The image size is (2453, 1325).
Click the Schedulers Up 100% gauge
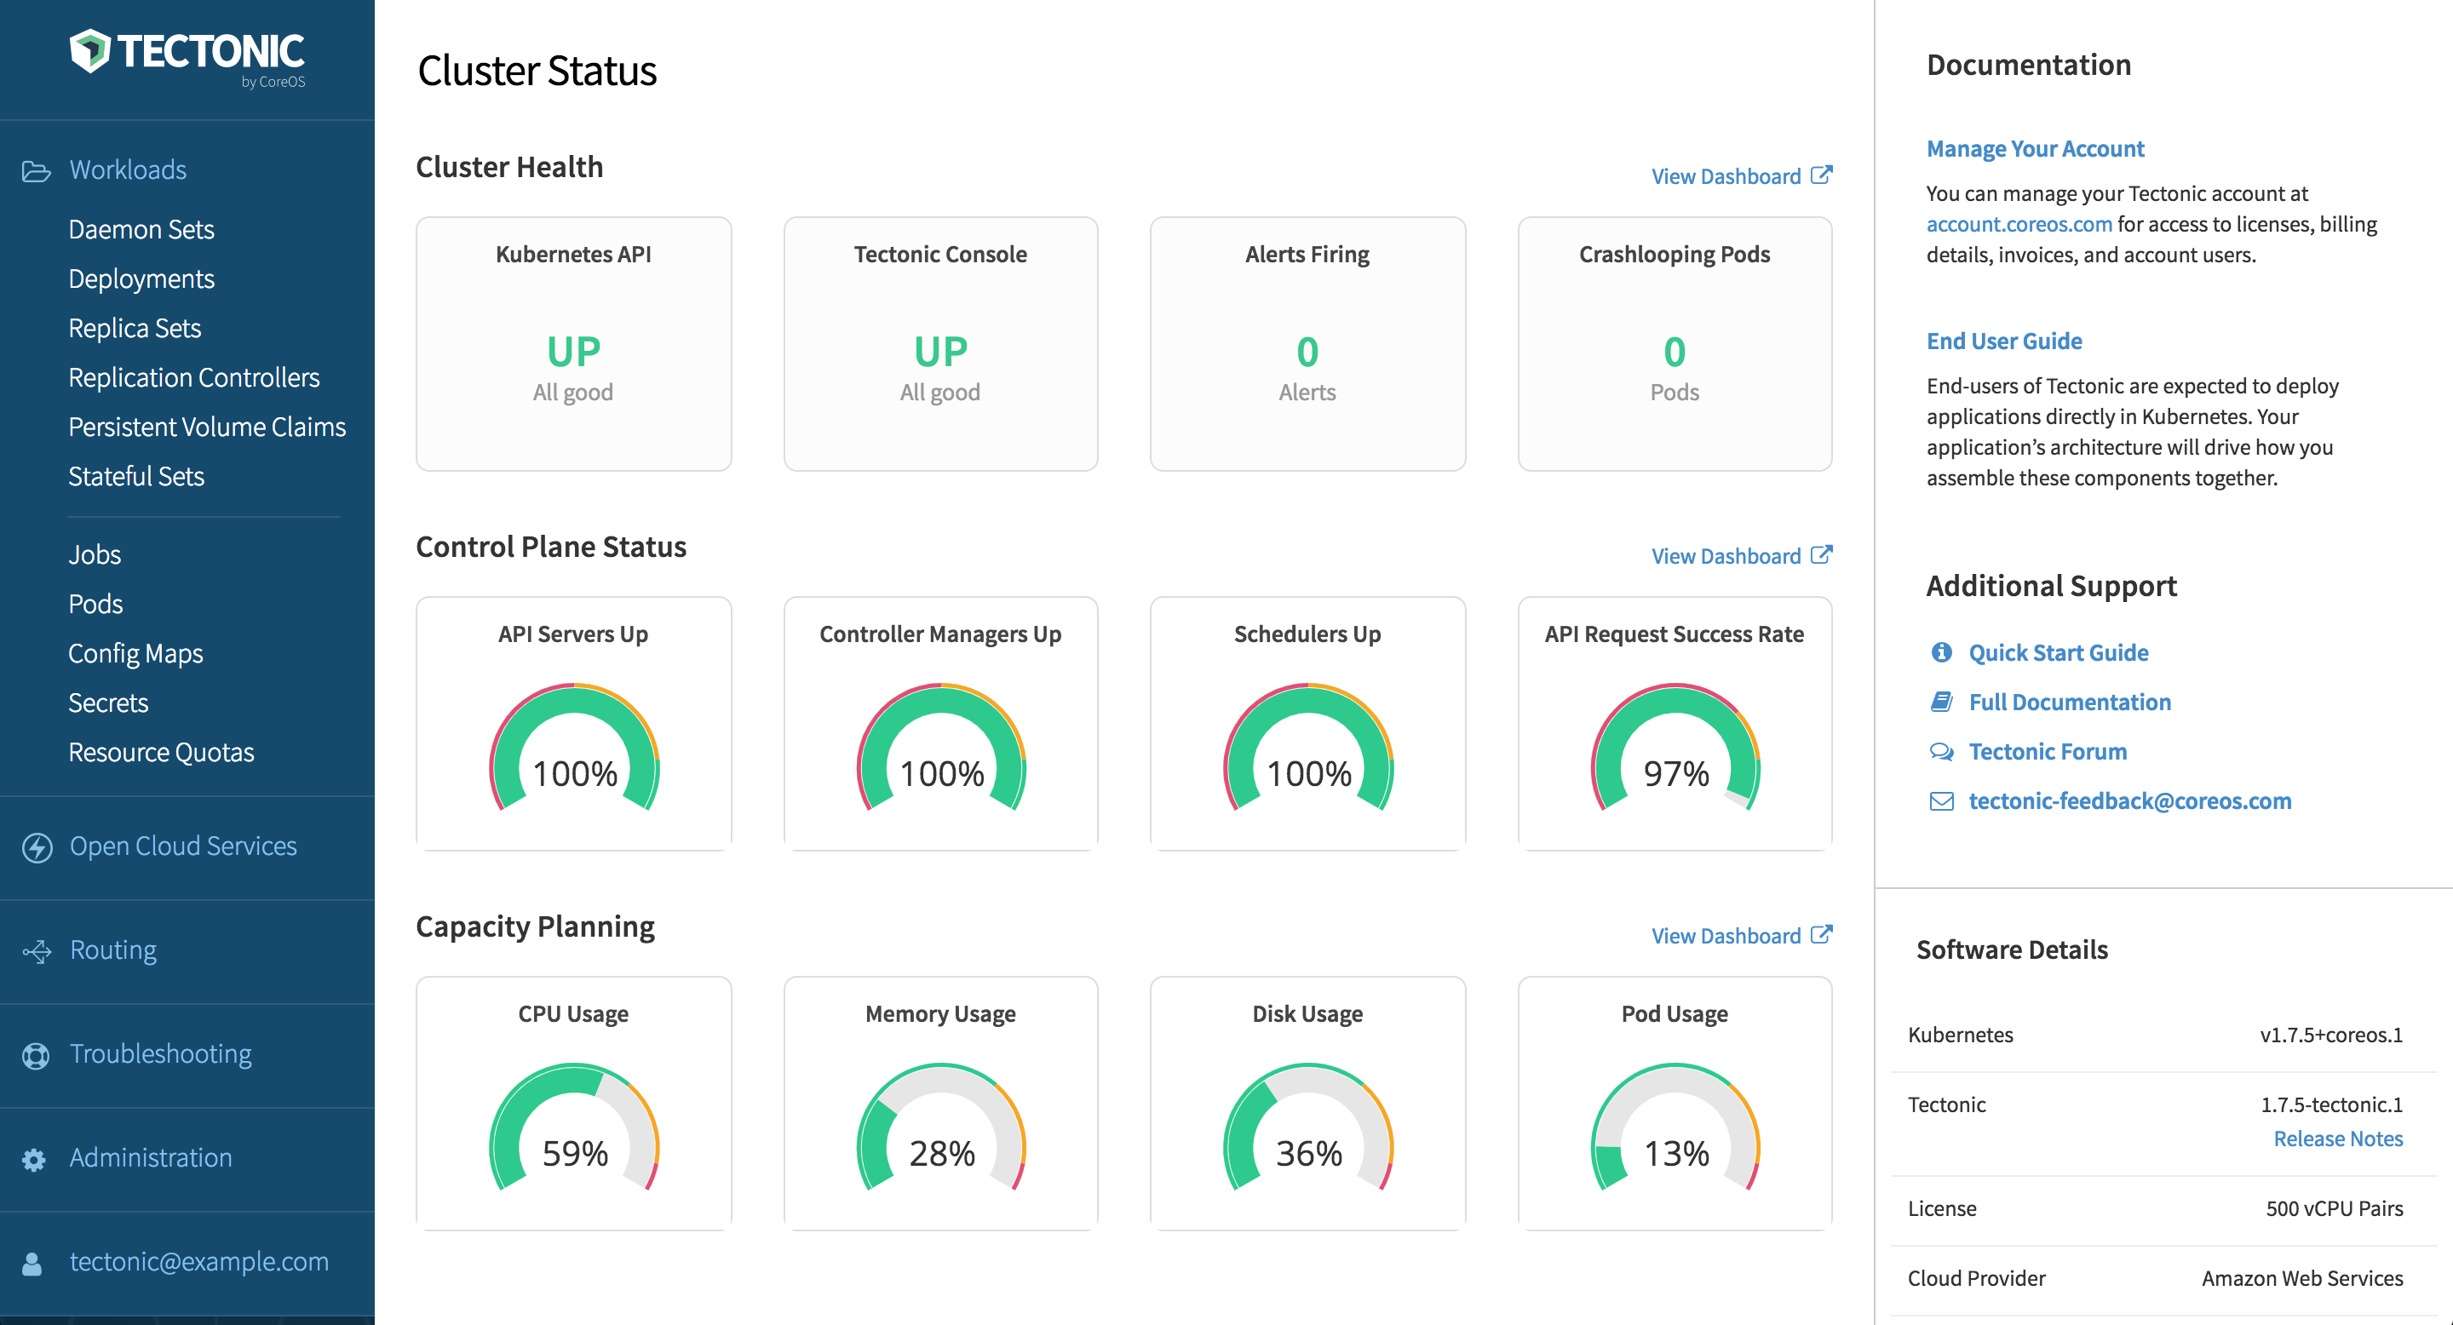click(x=1307, y=747)
